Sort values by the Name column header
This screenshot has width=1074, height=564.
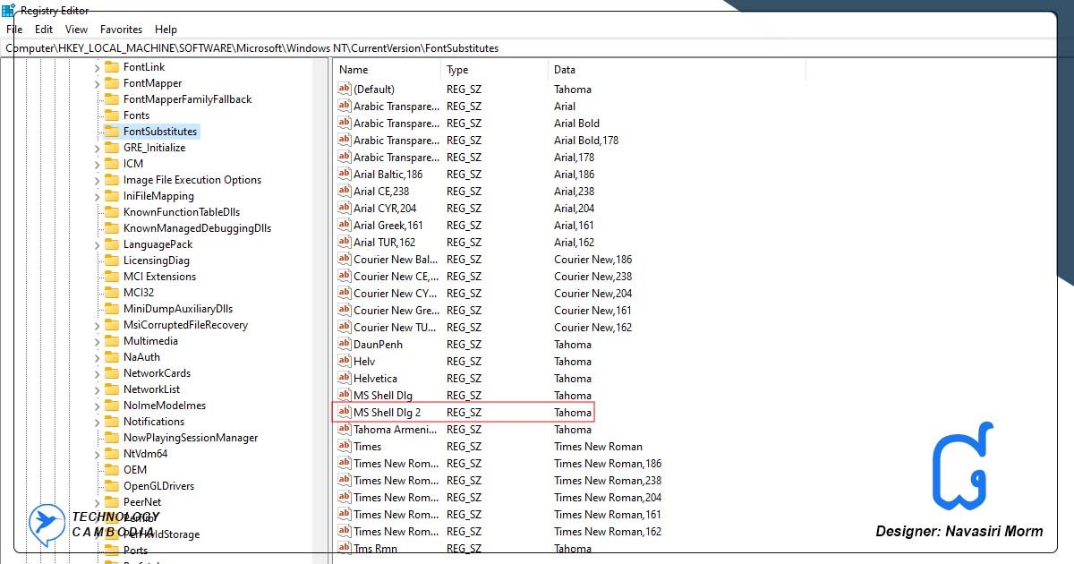click(387, 70)
